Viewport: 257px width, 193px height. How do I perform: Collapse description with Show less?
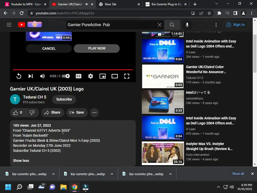click(x=21, y=161)
